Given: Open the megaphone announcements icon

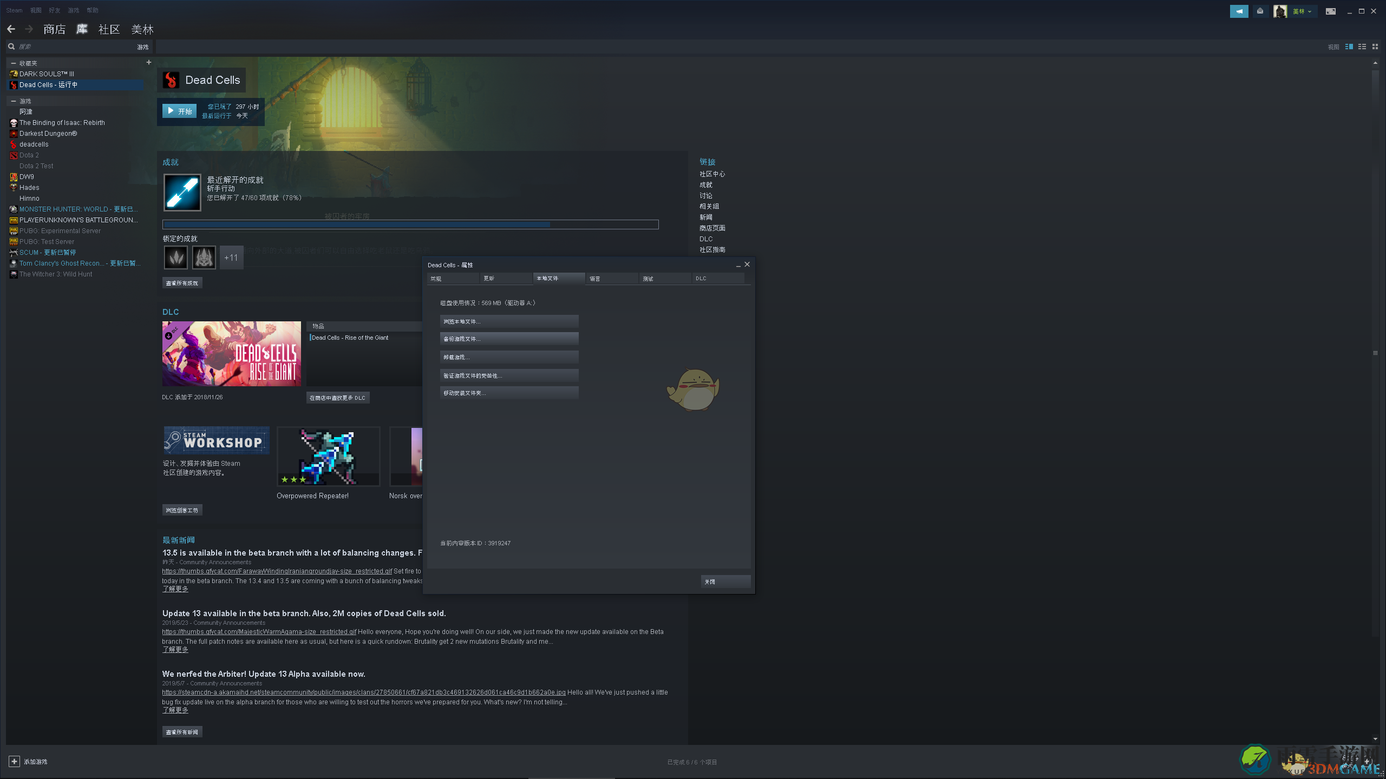Looking at the screenshot, I should [x=1239, y=11].
